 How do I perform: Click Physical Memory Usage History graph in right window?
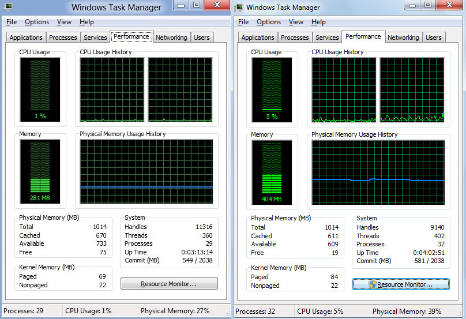[x=378, y=172]
